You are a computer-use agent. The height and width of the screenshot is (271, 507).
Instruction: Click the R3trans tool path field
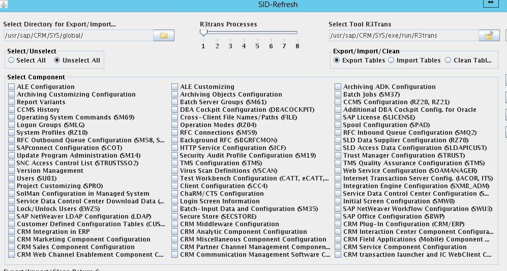[x=404, y=35]
